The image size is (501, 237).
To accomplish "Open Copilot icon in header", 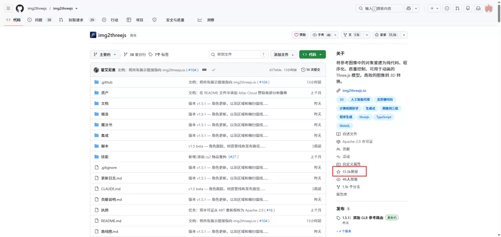I will (x=408, y=9).
